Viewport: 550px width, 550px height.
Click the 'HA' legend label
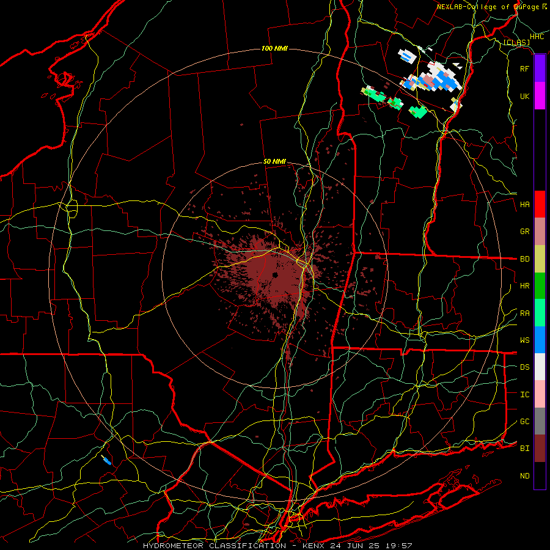(525, 205)
